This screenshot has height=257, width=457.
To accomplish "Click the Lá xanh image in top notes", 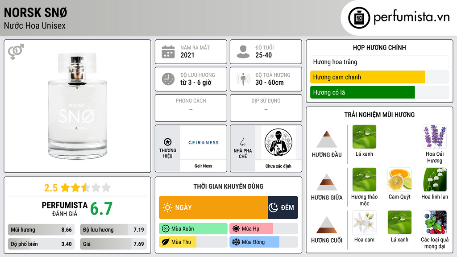I will tap(364, 137).
